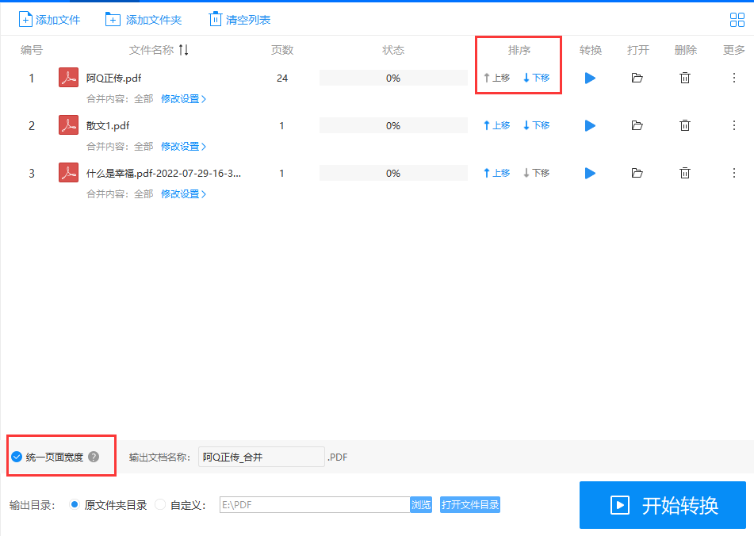Move 什么是幸福.pdf up with 上移
Viewport: 754px width, 536px height.
click(x=496, y=173)
